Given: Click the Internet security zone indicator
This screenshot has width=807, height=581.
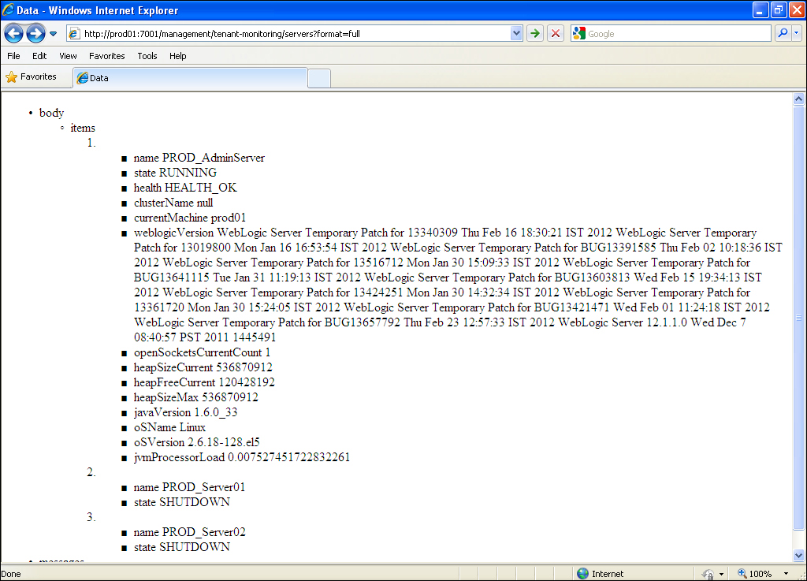Looking at the screenshot, I should pos(600,574).
